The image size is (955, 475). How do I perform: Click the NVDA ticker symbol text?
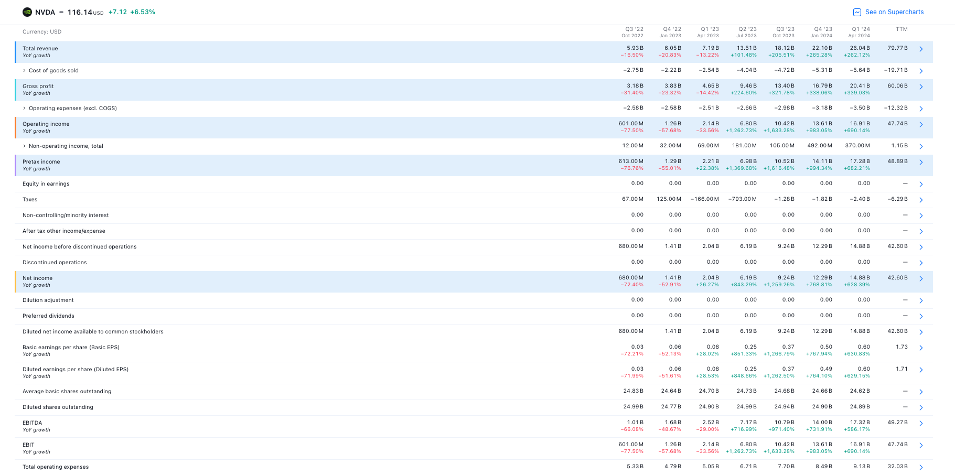pos(45,12)
